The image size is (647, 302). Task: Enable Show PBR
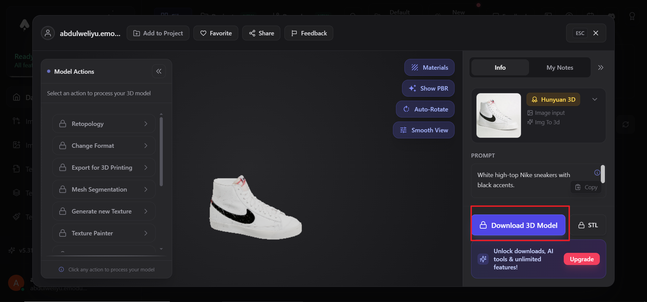(428, 89)
